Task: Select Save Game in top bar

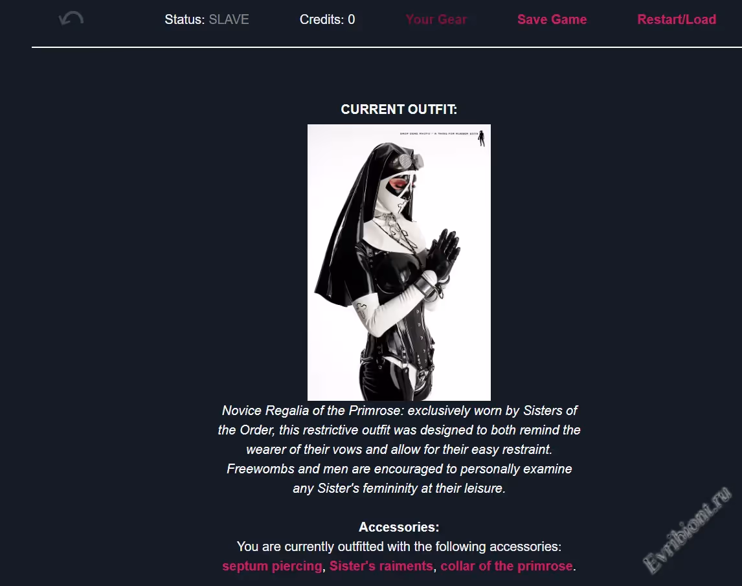Action: tap(552, 19)
